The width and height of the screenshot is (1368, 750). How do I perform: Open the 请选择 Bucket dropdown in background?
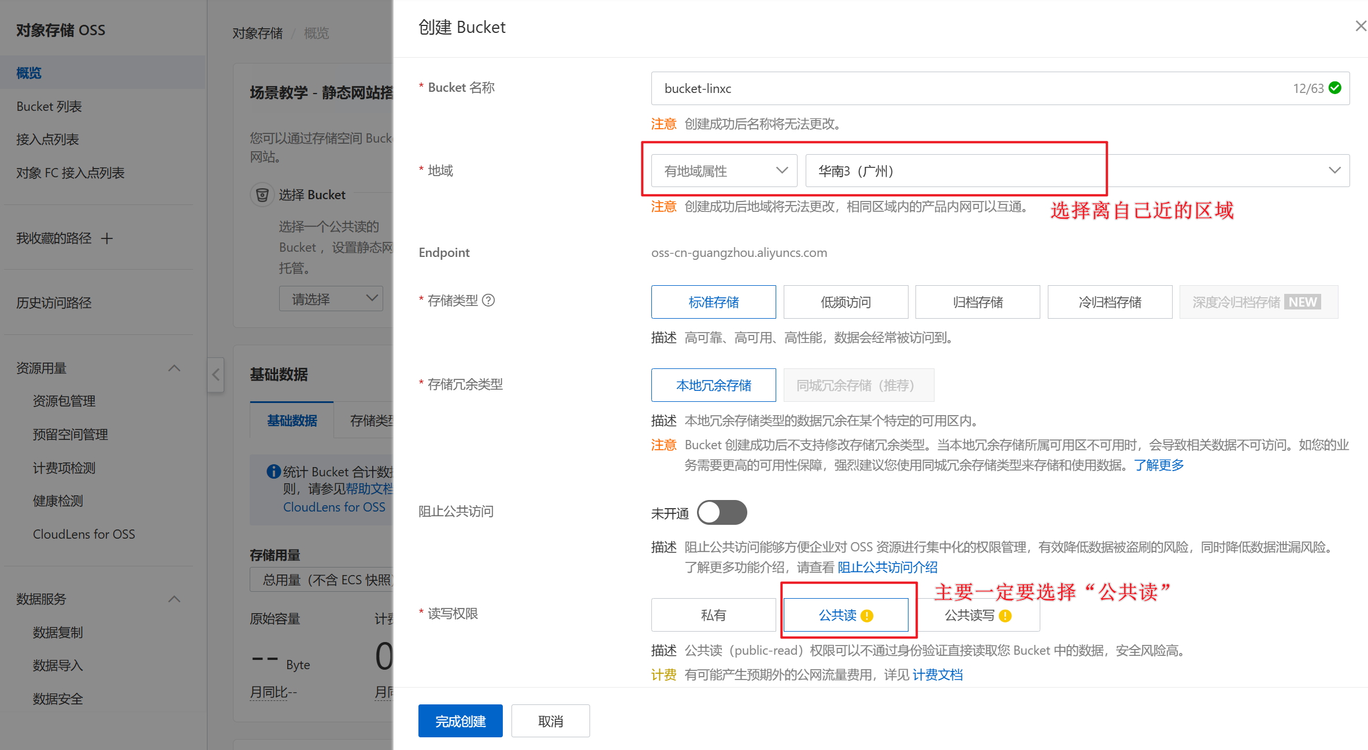pos(331,298)
